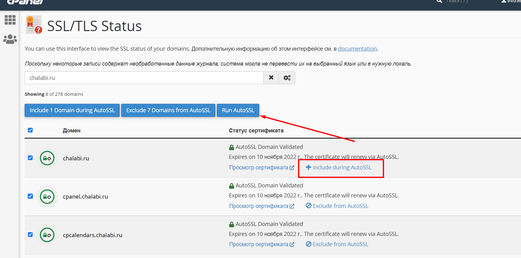Click Exclude from AutoSSL for cpanel.chalabi.ru
This screenshot has height=258, width=521.
point(337,206)
